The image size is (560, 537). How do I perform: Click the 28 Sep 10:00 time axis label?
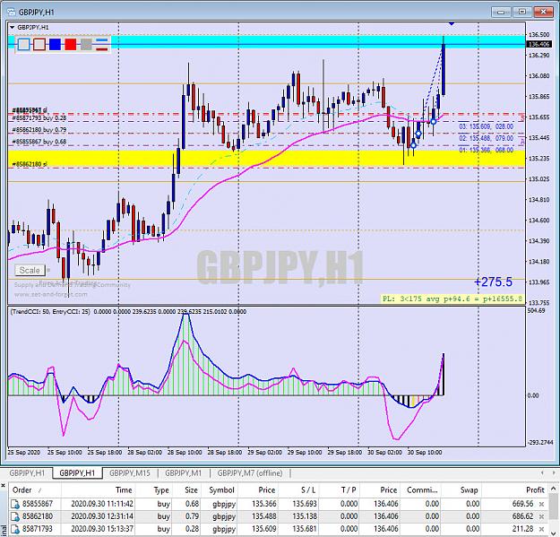click(185, 453)
